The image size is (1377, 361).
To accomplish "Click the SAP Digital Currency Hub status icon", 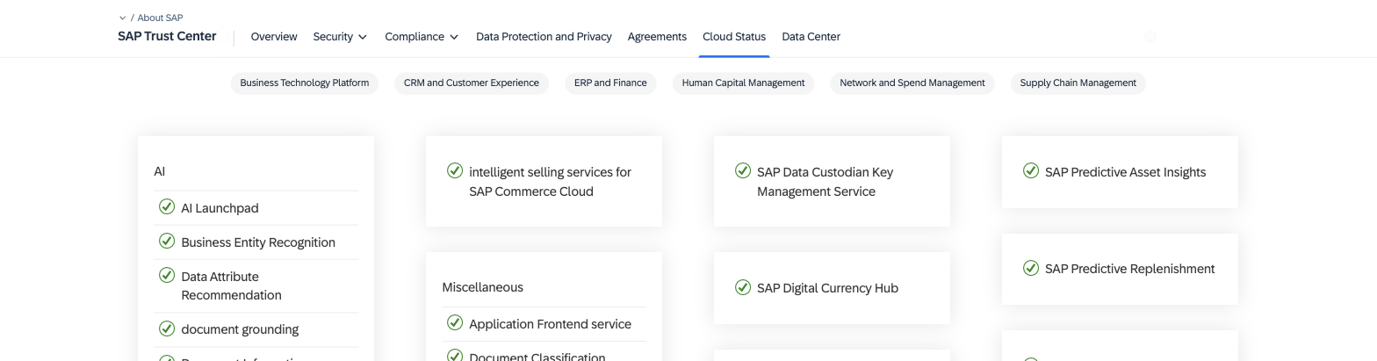I will 743,287.
